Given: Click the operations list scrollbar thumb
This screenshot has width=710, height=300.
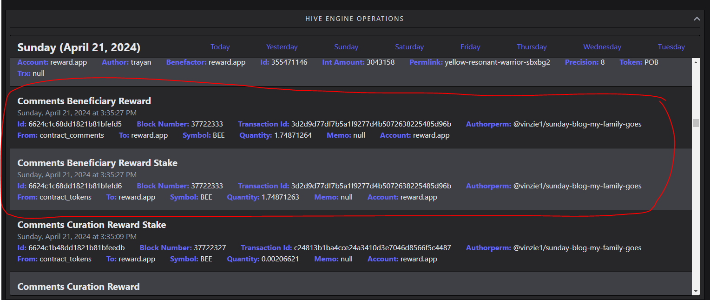Looking at the screenshot, I should tap(696, 123).
